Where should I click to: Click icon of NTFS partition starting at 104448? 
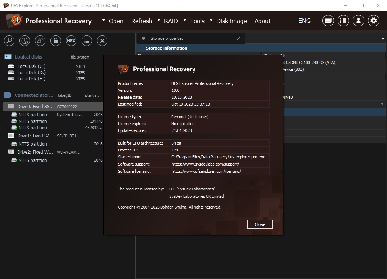point(14,121)
